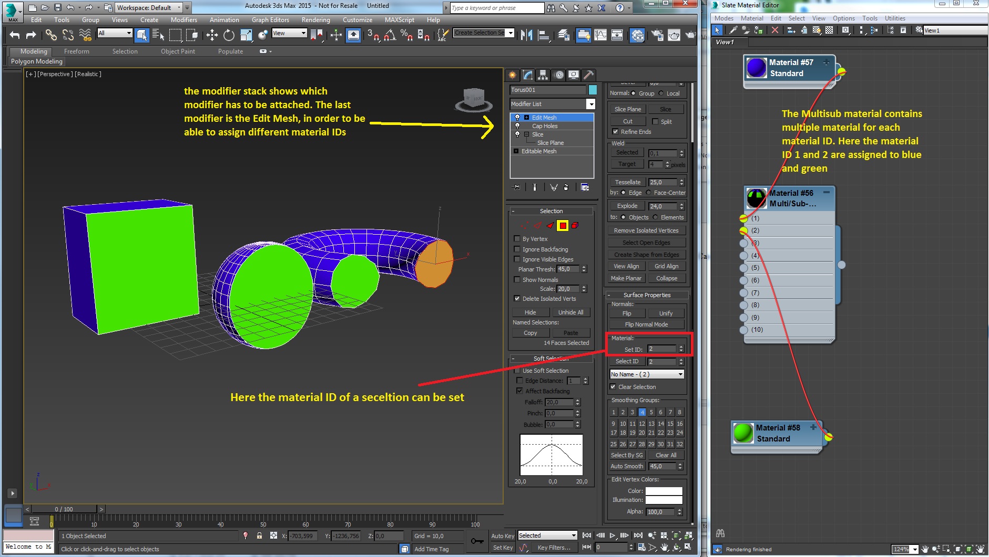The height and width of the screenshot is (557, 989).
Task: Open the material name No Name dropdown
Action: point(647,374)
